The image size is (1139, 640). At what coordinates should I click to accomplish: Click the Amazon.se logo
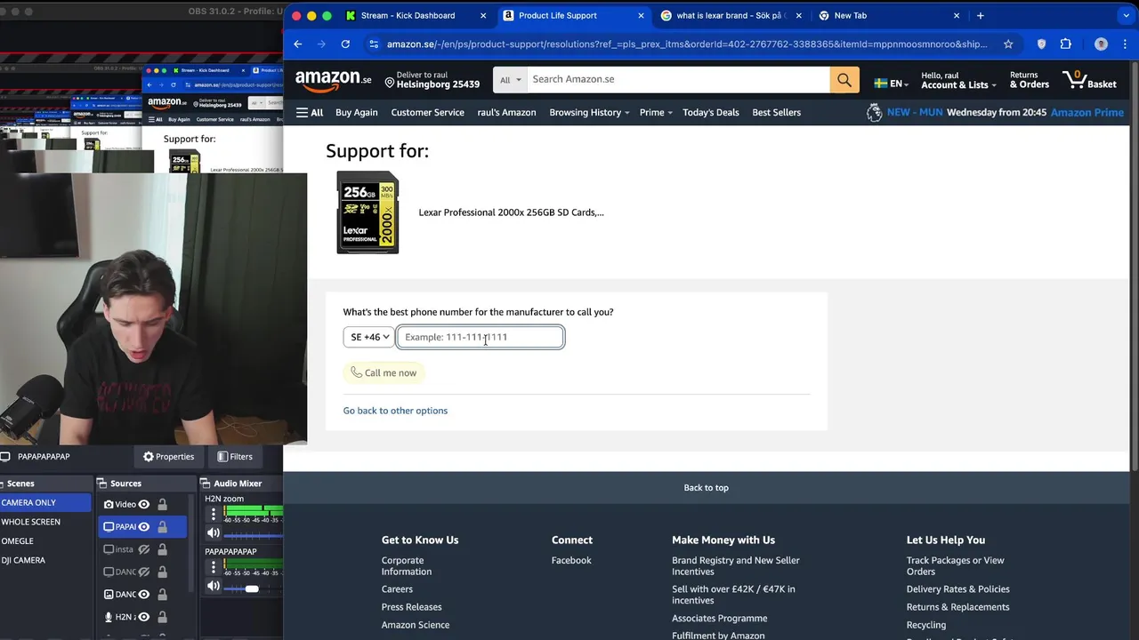tap(333, 80)
